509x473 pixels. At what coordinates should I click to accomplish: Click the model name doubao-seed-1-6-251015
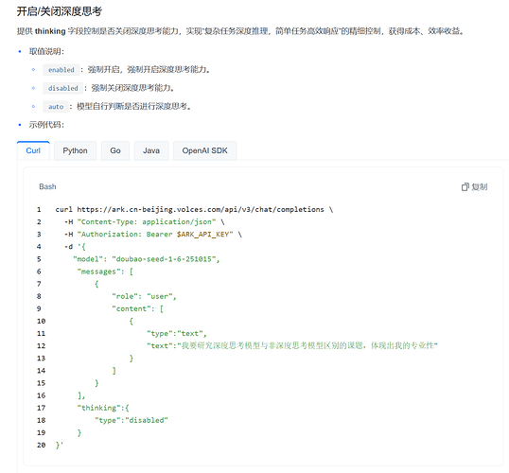pos(166,259)
